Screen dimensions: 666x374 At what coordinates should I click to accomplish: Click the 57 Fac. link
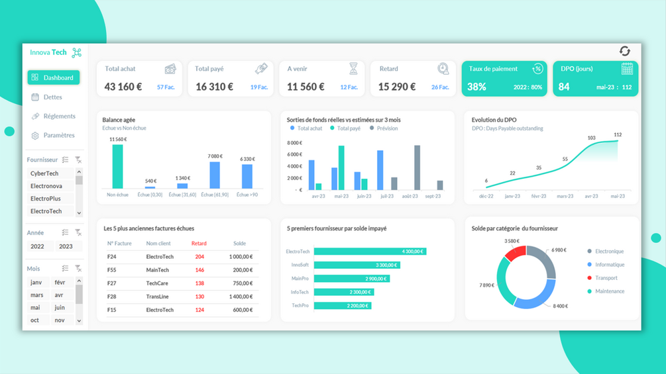click(x=166, y=87)
